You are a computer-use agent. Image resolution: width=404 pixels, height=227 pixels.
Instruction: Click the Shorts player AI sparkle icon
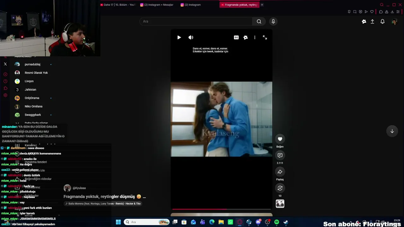[246, 38]
